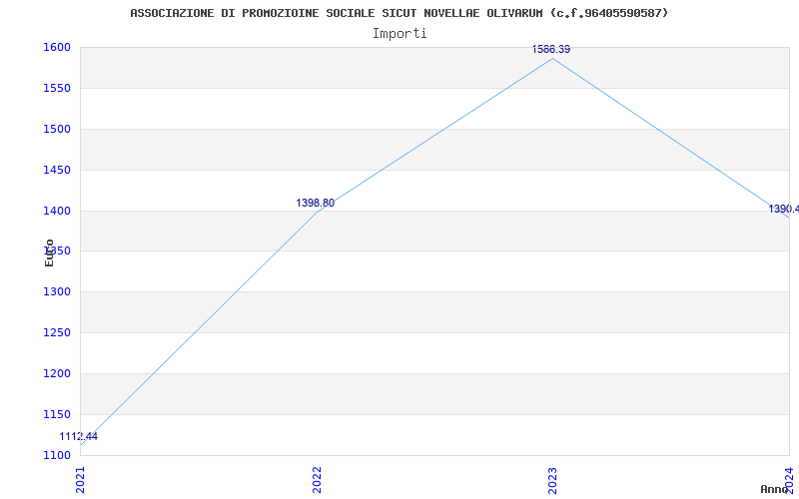This screenshot has height=499, width=799.
Task: Click the 1390.4 data label at 2024
Action: (783, 209)
